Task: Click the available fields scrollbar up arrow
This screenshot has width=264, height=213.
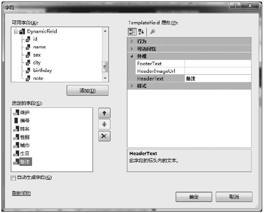Action: click(105, 31)
